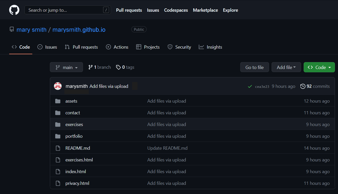Open Pull requests in top navigation
This screenshot has width=338, height=194.
coord(129,10)
